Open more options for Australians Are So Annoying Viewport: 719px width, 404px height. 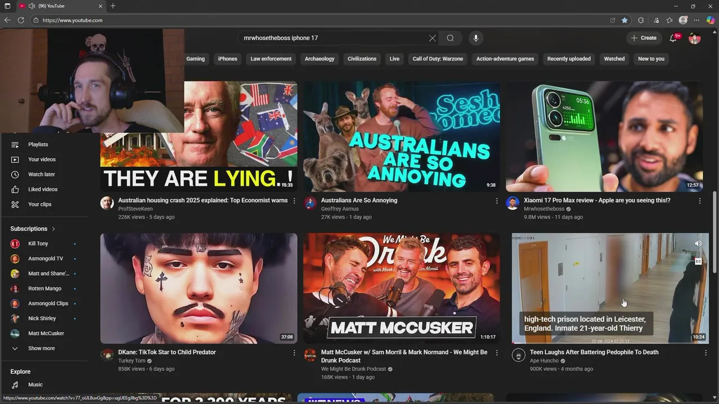pyautogui.click(x=497, y=201)
